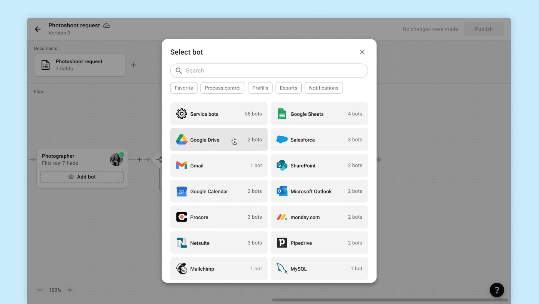Pick the Salesforce cloud icon
Image resolution: width=539 pixels, height=304 pixels.
[x=282, y=140]
